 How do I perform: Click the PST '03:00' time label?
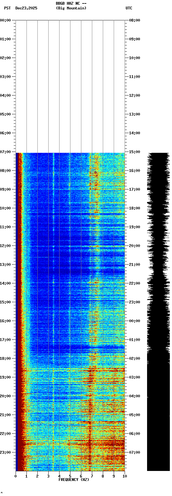5,77
